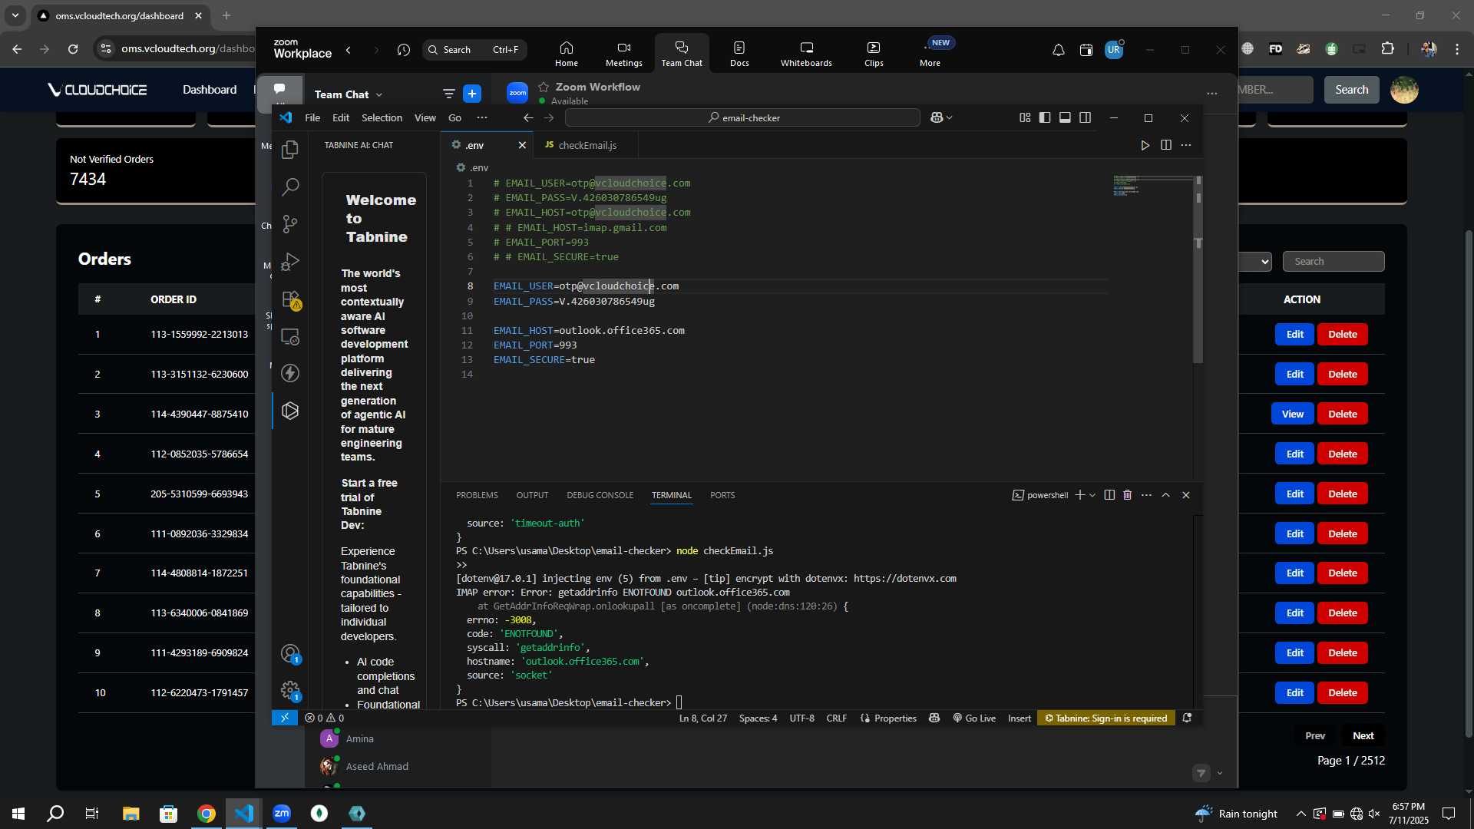Open the VS Code Manage gear
The image size is (1474, 829).
tap(290, 690)
